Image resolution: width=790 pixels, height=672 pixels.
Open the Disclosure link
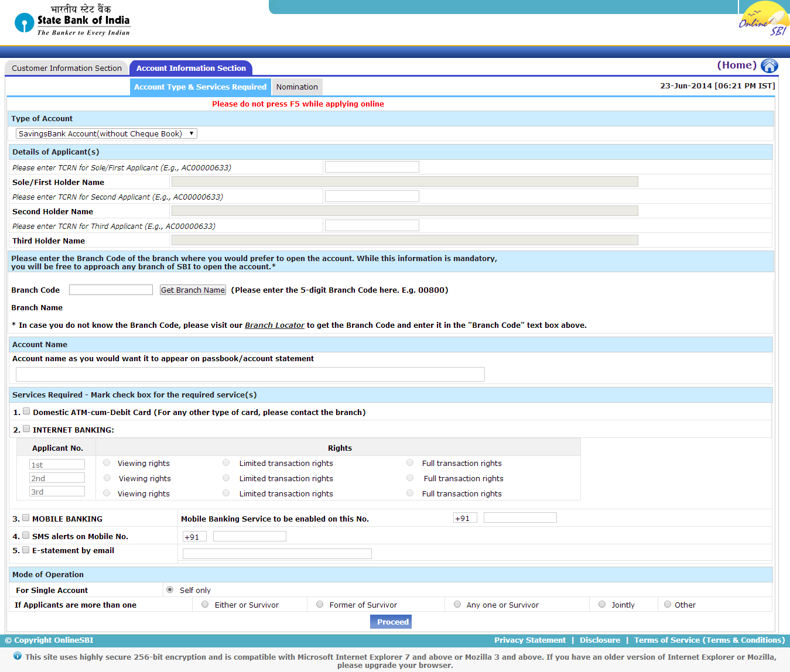click(x=600, y=640)
